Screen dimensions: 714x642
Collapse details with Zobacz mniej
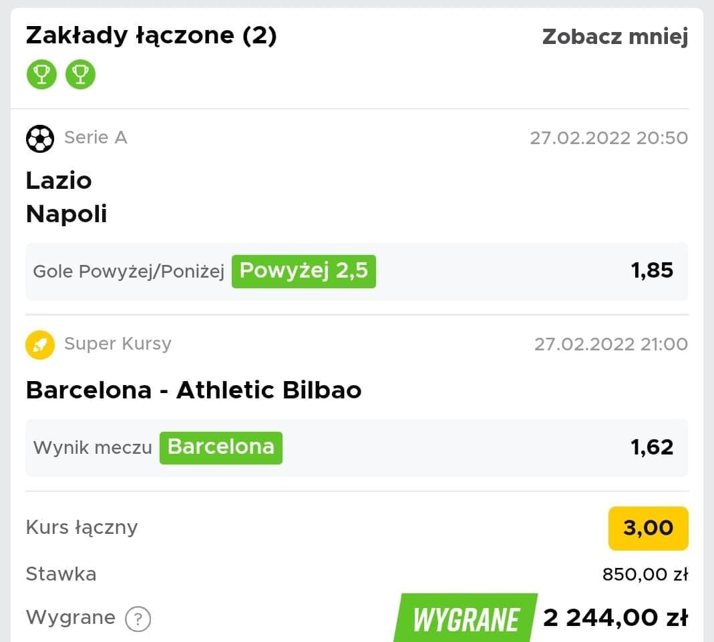[x=614, y=37]
